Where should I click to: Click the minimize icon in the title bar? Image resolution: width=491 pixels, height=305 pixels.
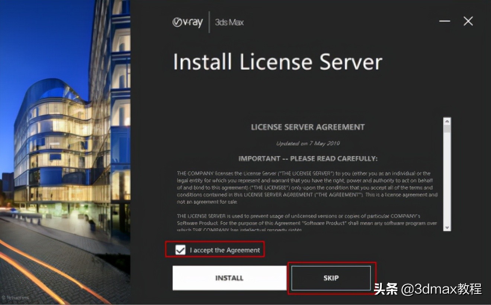coord(444,21)
